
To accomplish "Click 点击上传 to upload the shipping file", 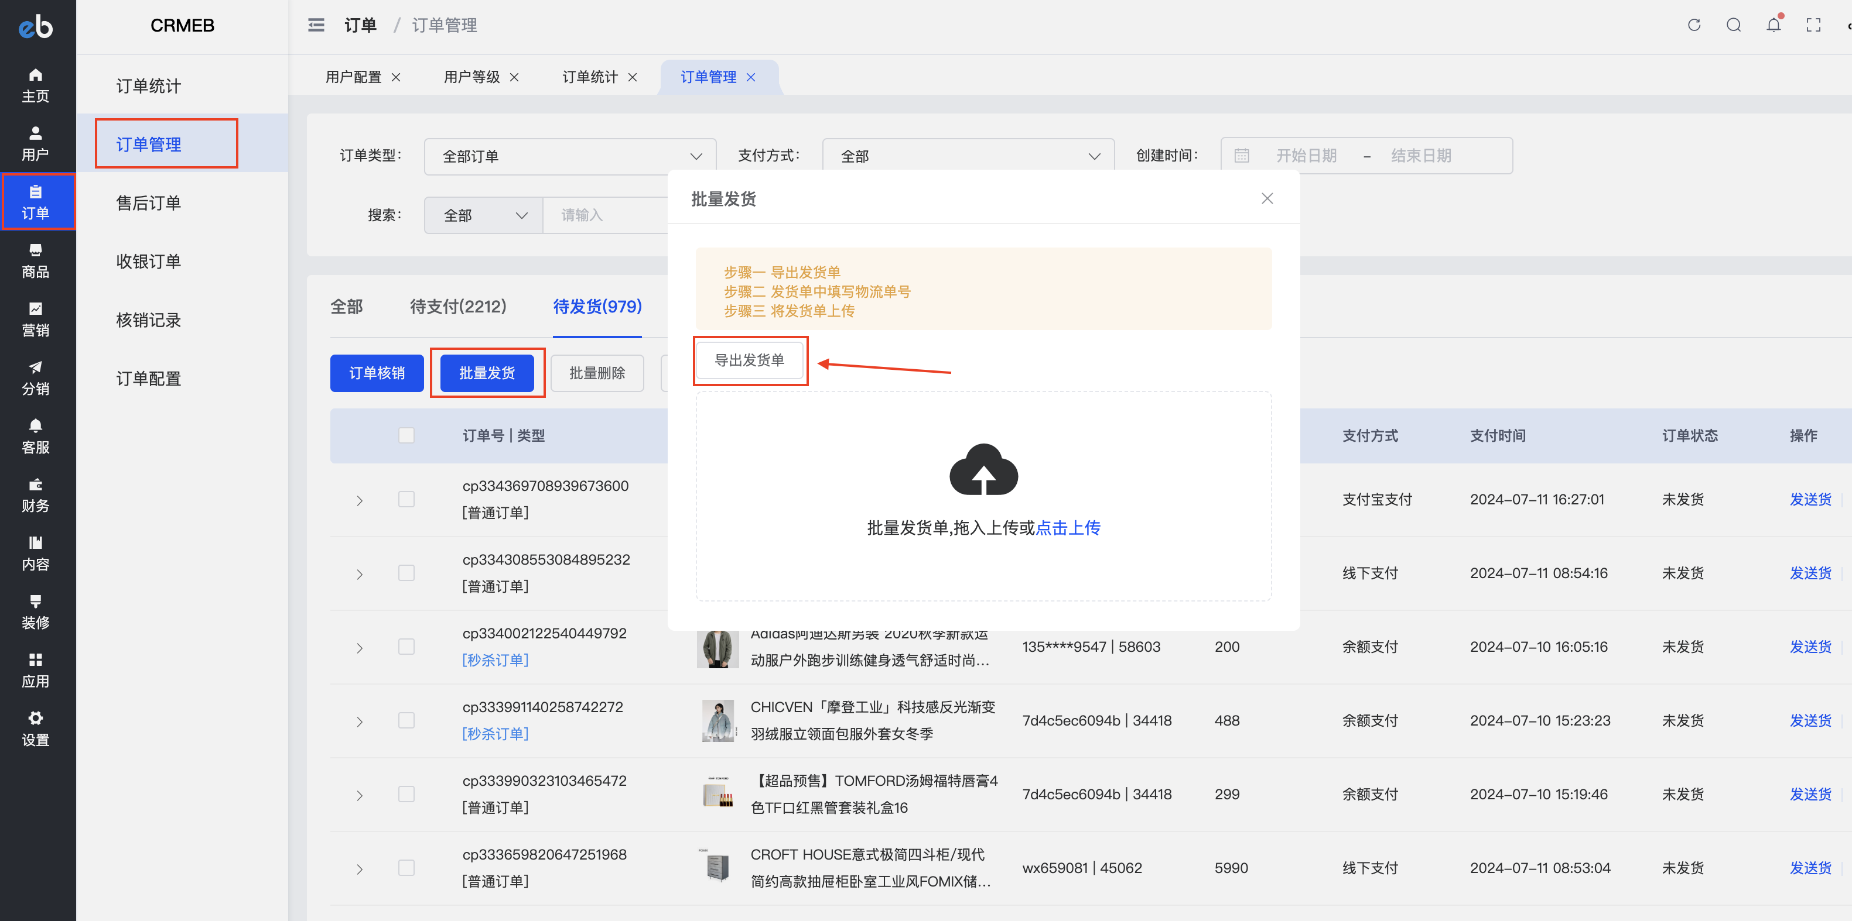I will [1068, 528].
